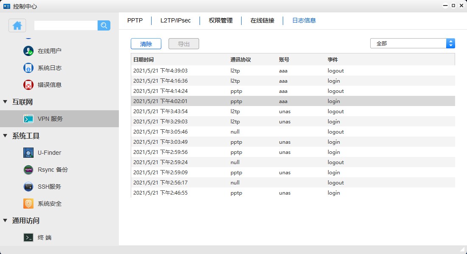Select the VPN 服务 sidebar icon

coord(29,119)
